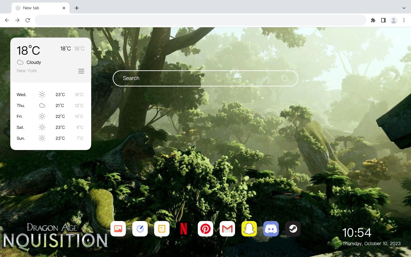Go forward to next page
The image size is (411, 257).
(17, 20)
